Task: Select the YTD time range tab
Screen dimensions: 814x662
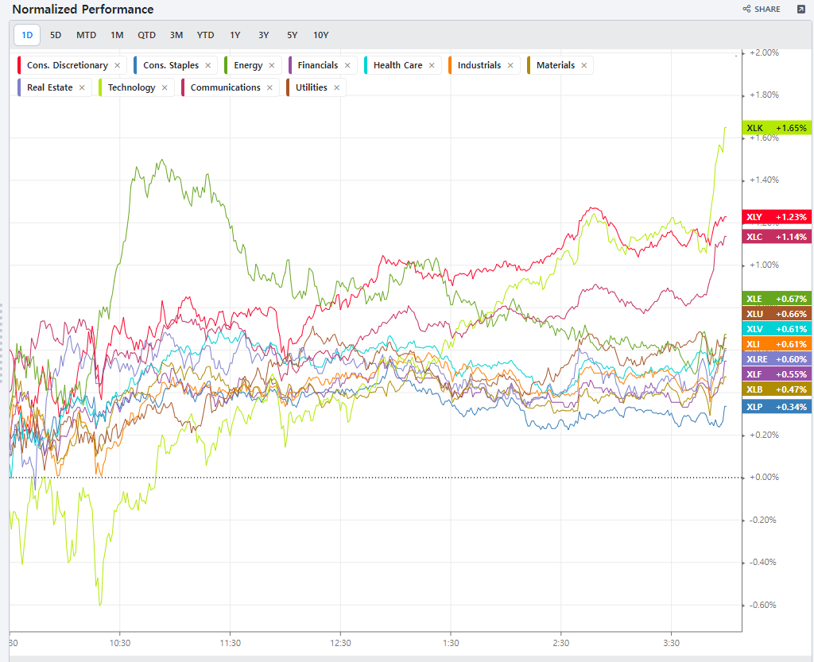Action: pos(206,35)
